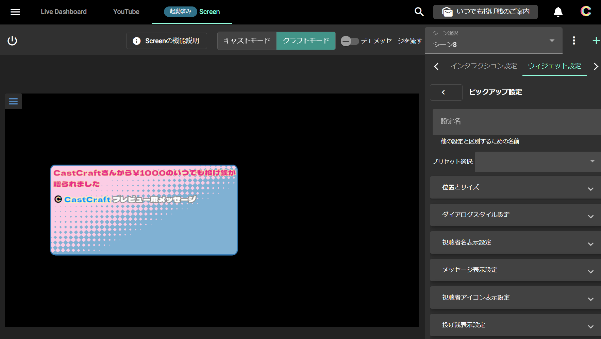Click the 設定名 input field

517,122
